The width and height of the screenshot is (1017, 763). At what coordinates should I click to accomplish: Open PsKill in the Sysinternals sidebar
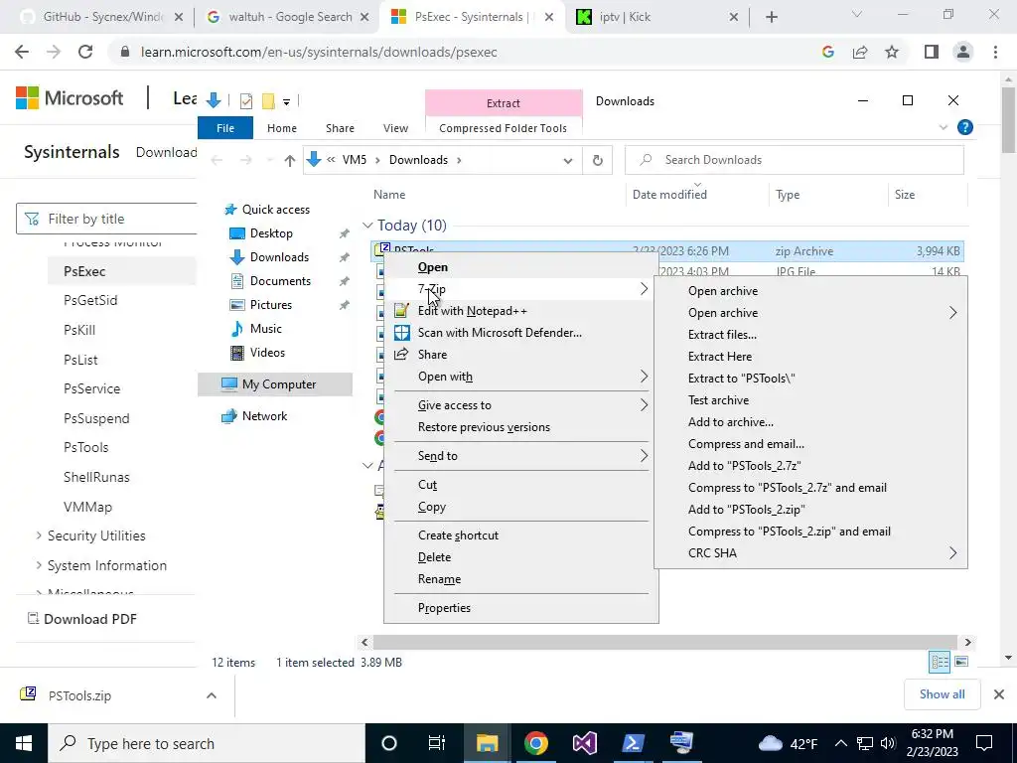click(x=79, y=330)
